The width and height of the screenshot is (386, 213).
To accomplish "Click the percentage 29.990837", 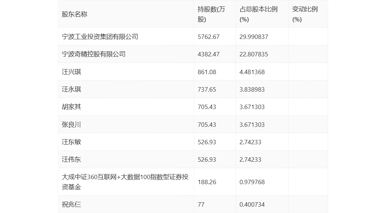I will pyautogui.click(x=254, y=37).
